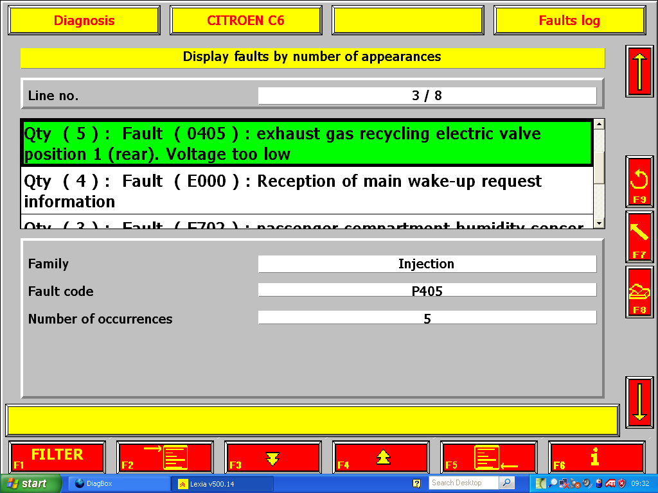Viewport: 658px width, 493px height.
Task: Click the red down arrow navigation button
Action: 639,402
